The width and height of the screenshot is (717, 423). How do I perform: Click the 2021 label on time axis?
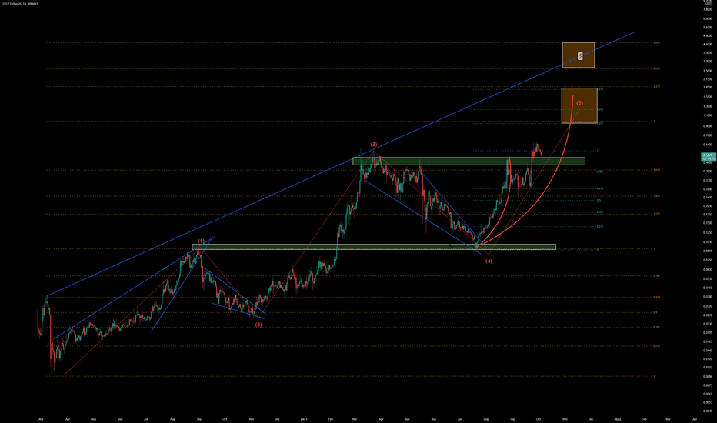pos(304,419)
